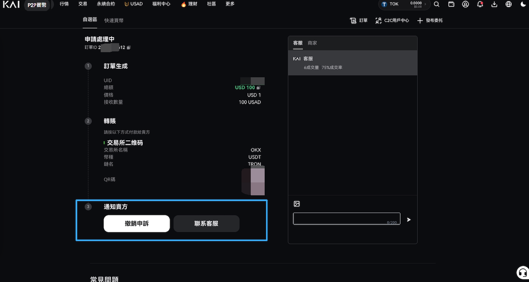Open the 行情 markets menu
529x282 pixels.
pyautogui.click(x=64, y=4)
